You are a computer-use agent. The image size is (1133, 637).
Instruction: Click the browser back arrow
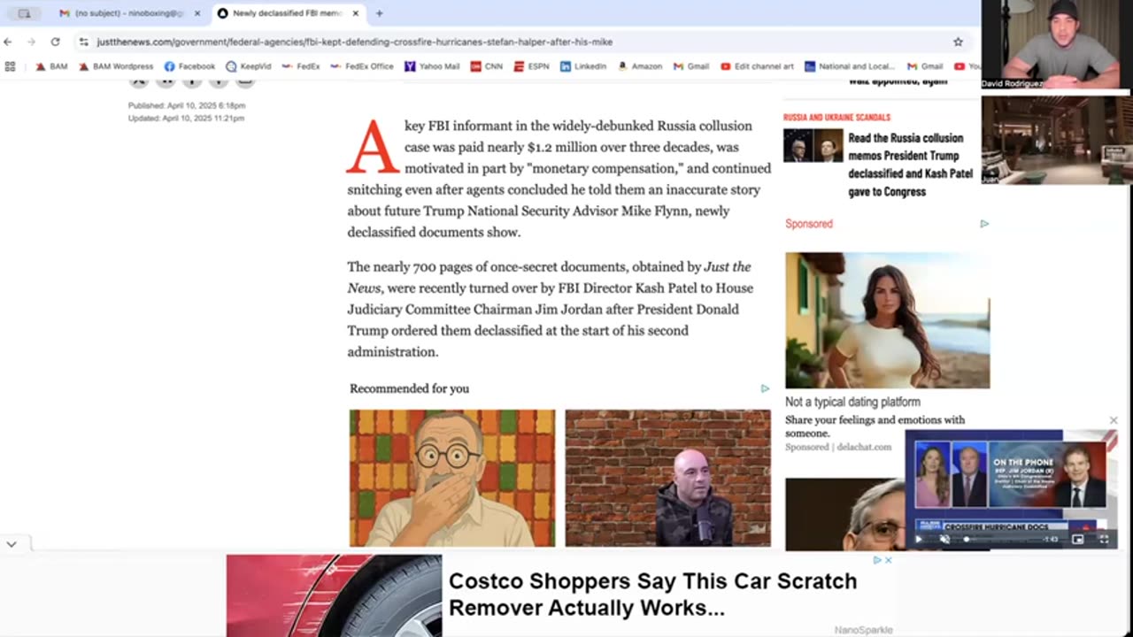coord(8,42)
